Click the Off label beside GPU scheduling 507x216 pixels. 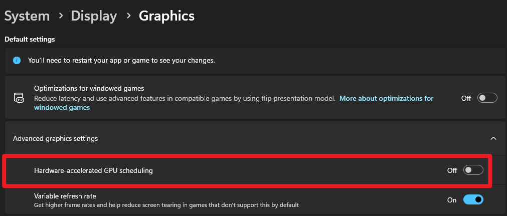coord(452,170)
